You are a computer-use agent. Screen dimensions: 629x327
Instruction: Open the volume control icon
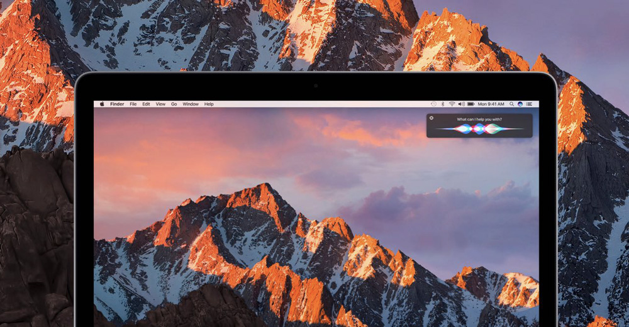(x=461, y=104)
